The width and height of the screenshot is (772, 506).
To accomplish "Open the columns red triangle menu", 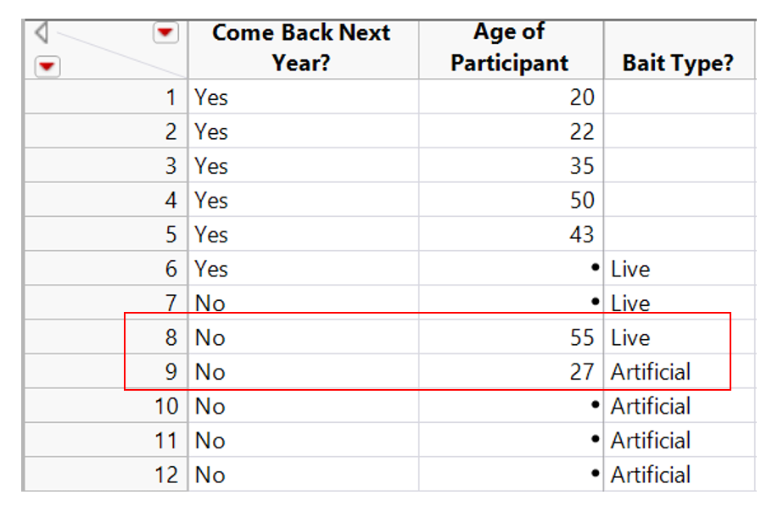I will coord(165,33).
